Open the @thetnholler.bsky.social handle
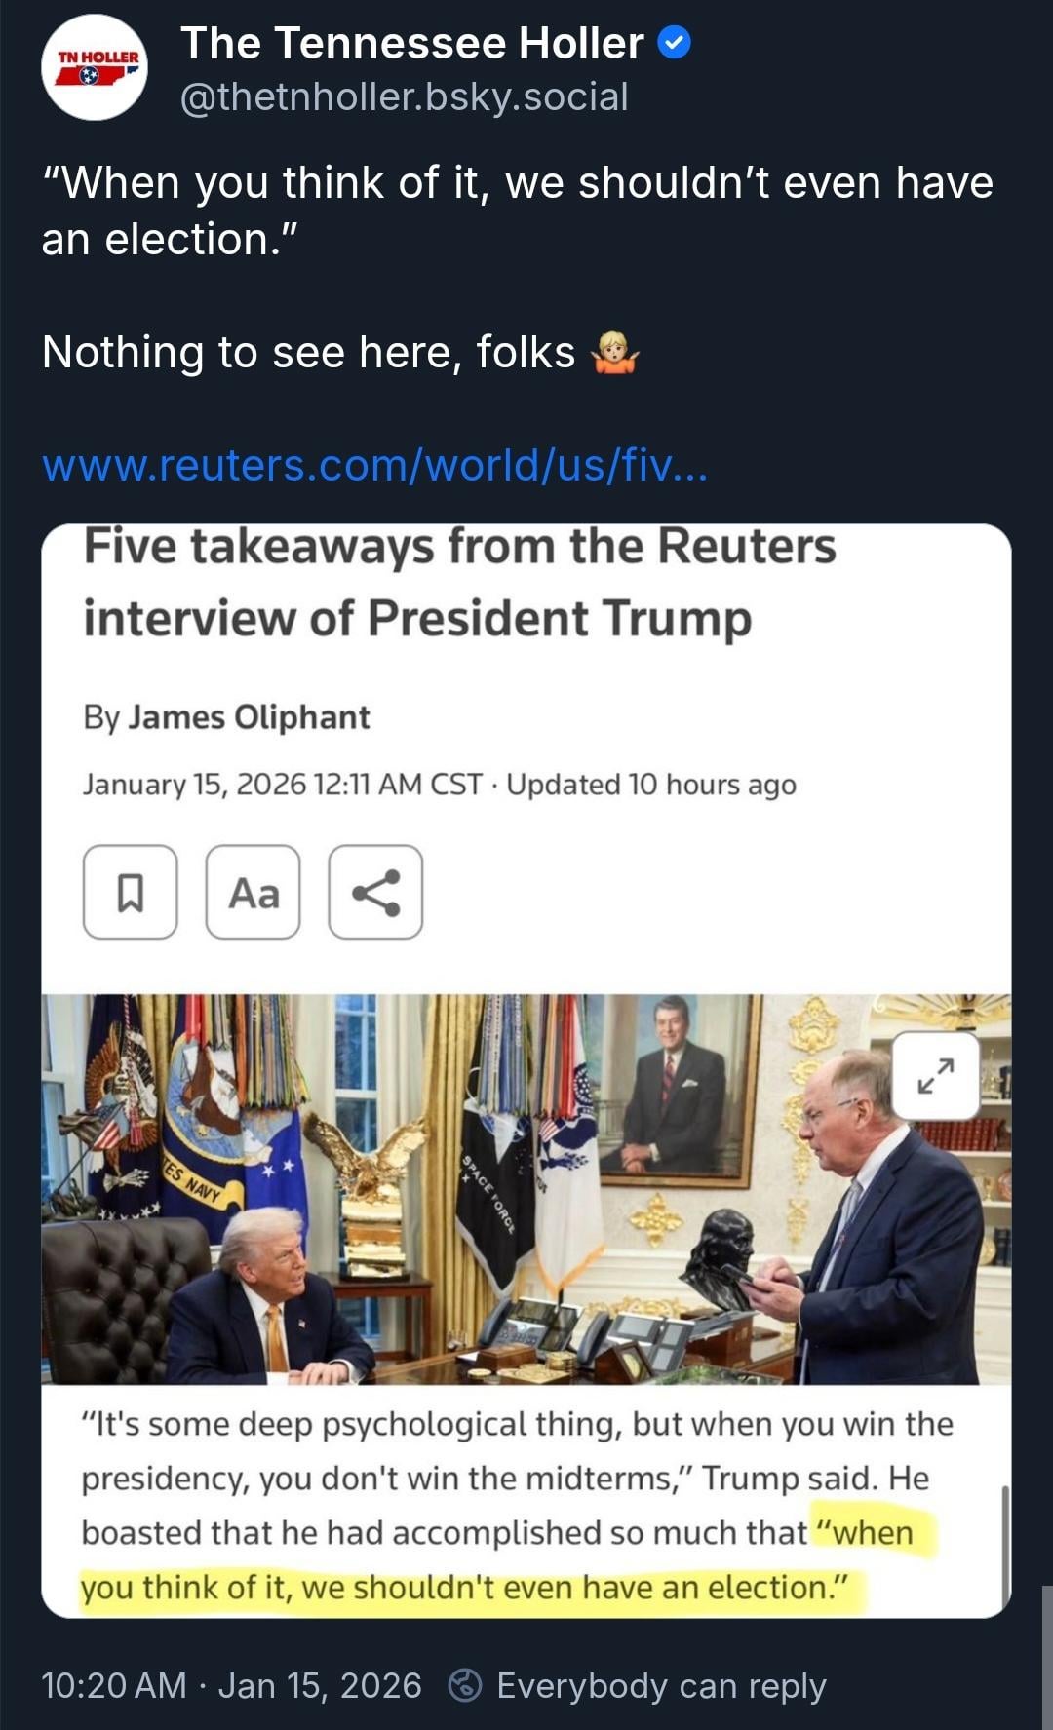Viewport: 1053px width, 1730px height. click(x=405, y=96)
